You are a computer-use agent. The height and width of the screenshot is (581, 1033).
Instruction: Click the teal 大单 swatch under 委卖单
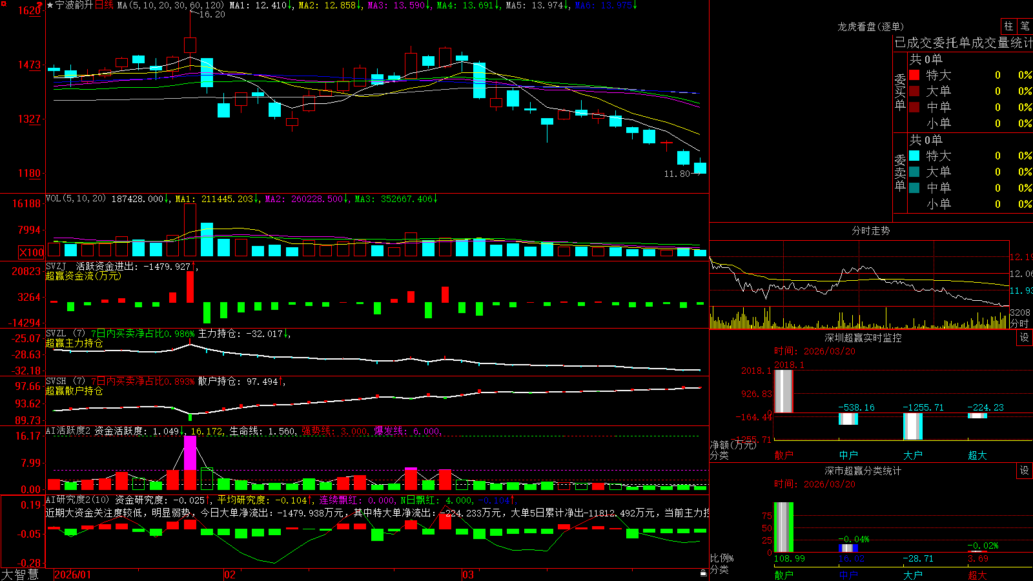pyautogui.click(x=914, y=172)
